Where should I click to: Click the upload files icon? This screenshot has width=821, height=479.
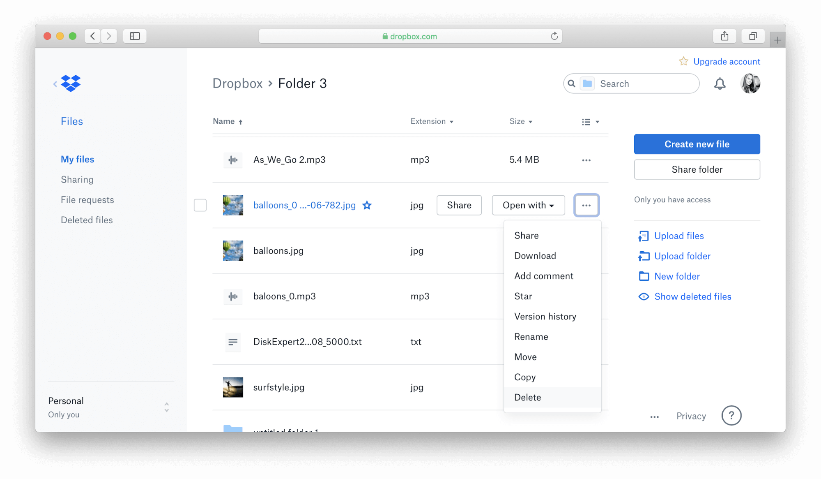tap(643, 236)
